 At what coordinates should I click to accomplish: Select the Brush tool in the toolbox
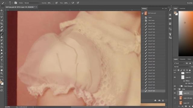pos(2,34)
